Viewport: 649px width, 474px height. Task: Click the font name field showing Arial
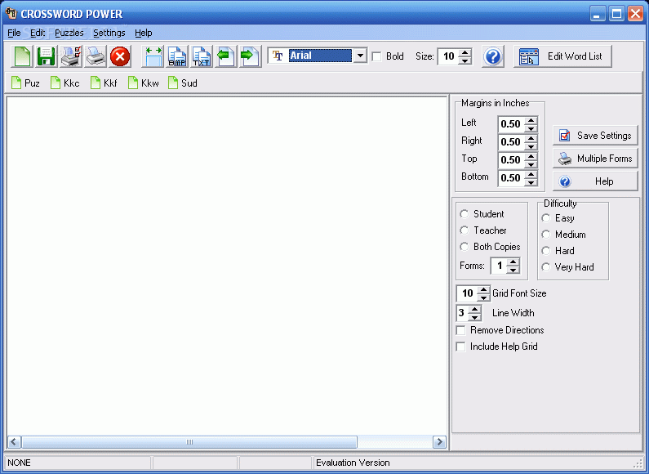[320, 56]
